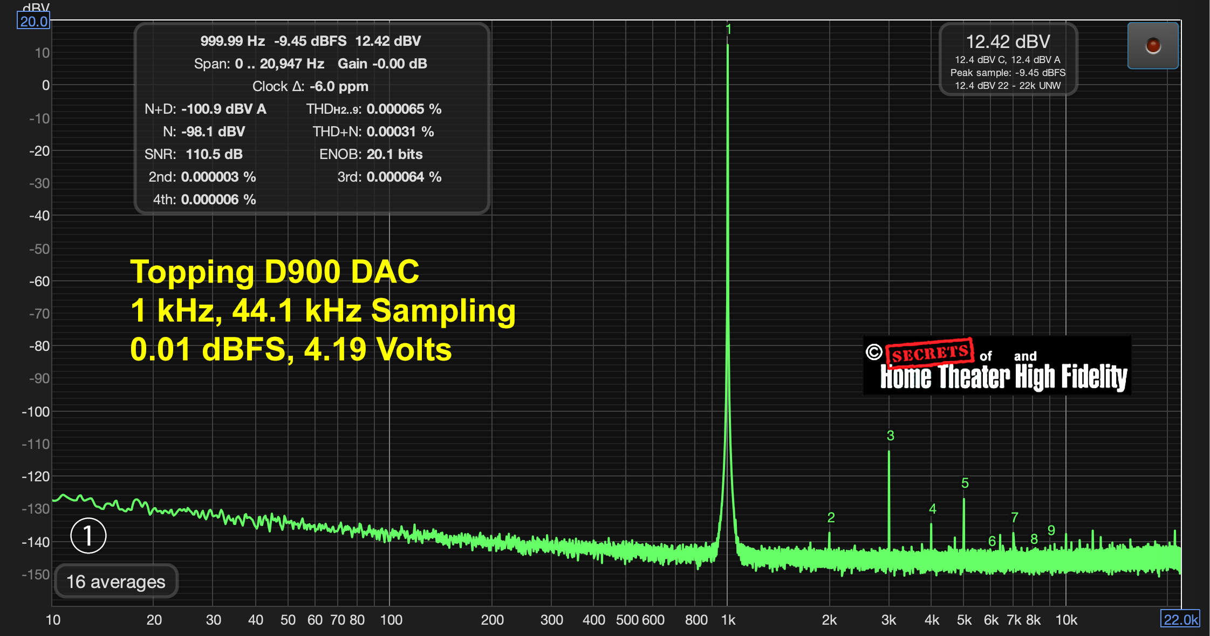Click the copyright symbol on logo

coord(874,352)
